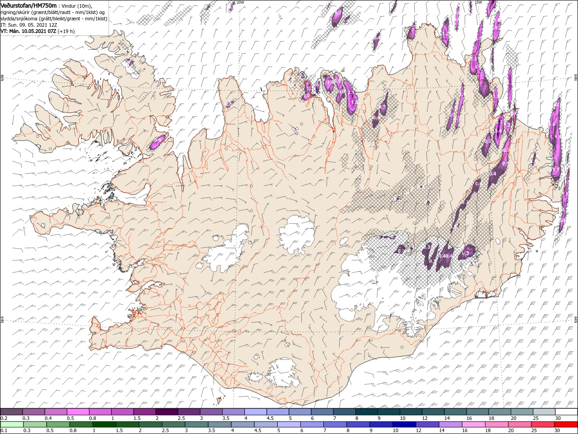
Task: Select the bottom-row 0.3 light green swatch
Action: (x=35, y=425)
